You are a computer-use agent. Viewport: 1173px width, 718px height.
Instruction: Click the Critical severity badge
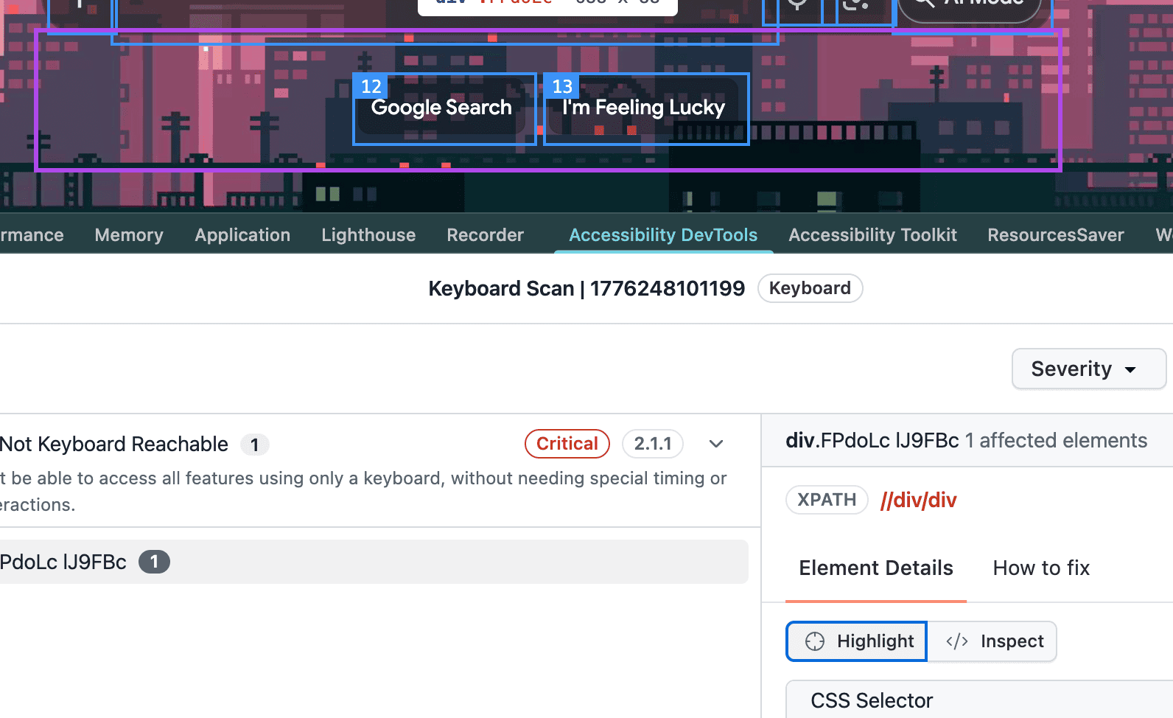(567, 444)
